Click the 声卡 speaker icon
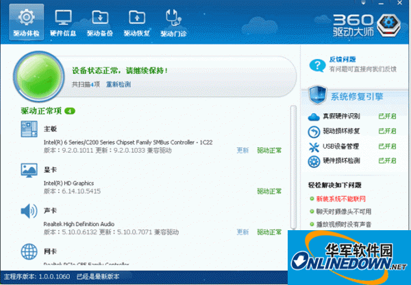Image resolution: width=411 pixels, height=285 pixels. (x=29, y=211)
